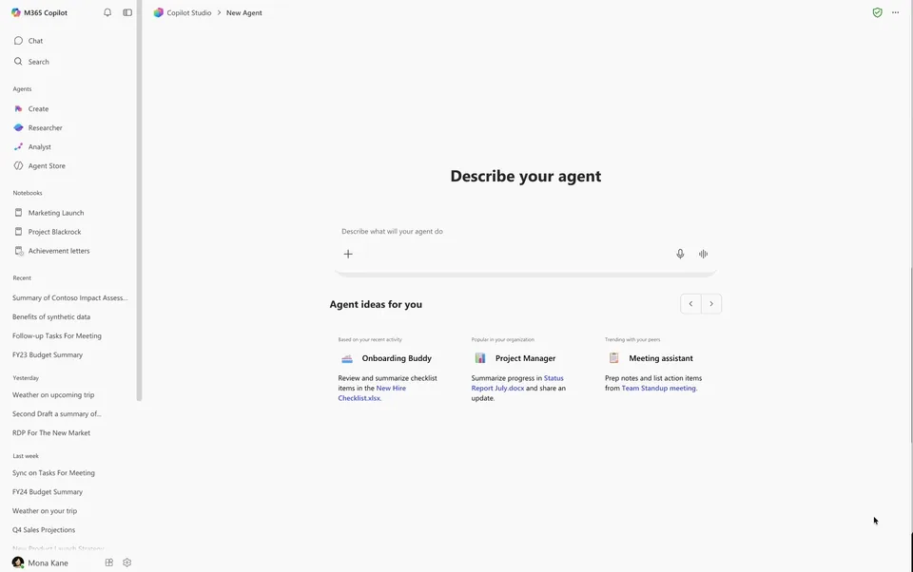Click the apps grid icon near profile

[x=108, y=562]
